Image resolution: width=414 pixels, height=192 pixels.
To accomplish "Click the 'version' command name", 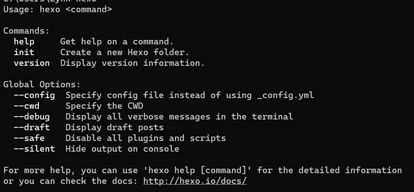I will [x=32, y=63].
